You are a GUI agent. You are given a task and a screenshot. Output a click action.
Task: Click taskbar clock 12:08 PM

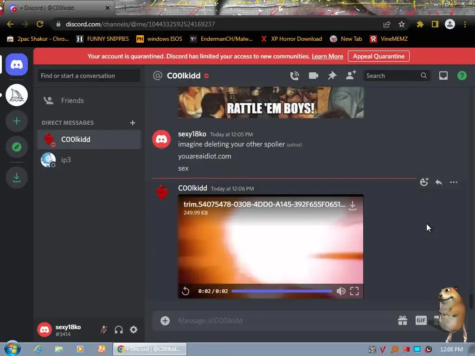(x=451, y=350)
